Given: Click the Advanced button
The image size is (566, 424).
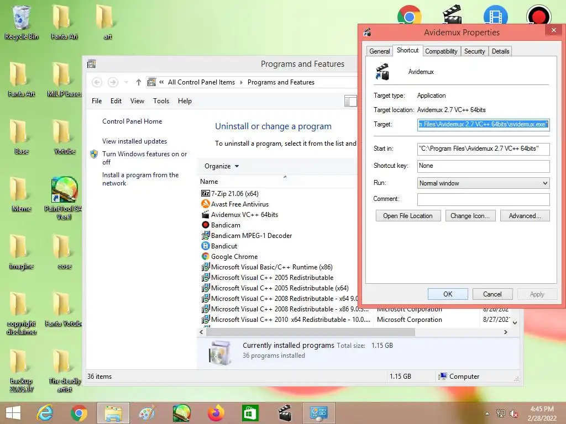Looking at the screenshot, I should [525, 216].
